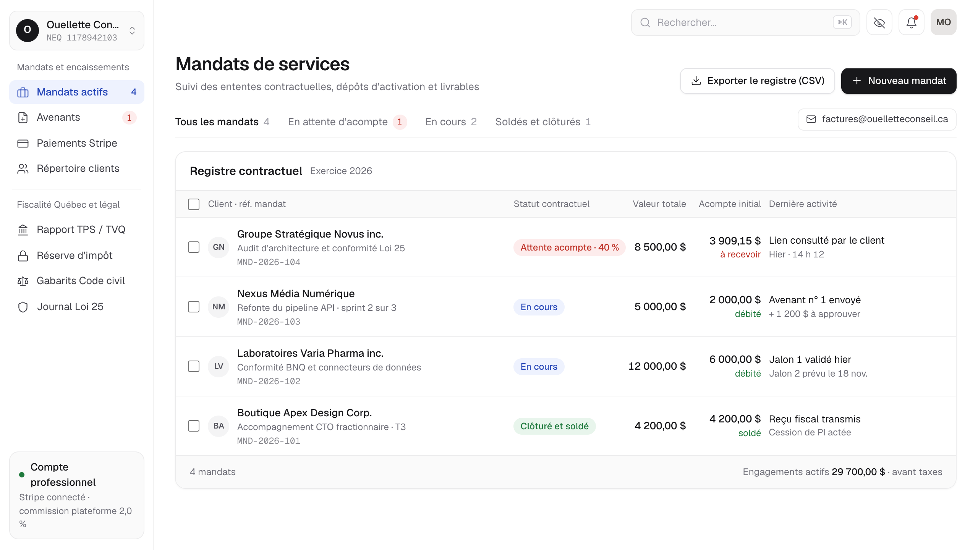978x550 pixels.
Task: Switch to En cours tab
Action: [451, 122]
